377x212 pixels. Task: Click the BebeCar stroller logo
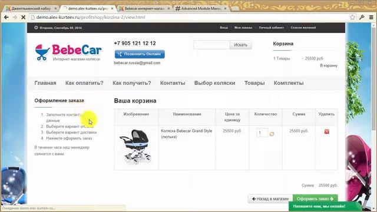(x=68, y=52)
